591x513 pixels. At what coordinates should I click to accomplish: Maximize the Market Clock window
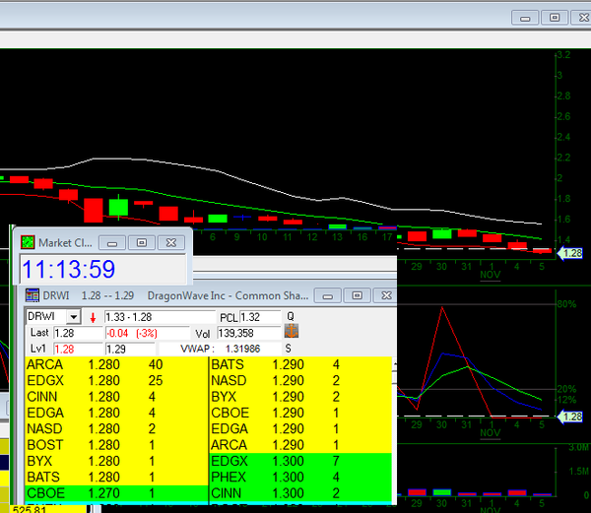[x=142, y=242]
